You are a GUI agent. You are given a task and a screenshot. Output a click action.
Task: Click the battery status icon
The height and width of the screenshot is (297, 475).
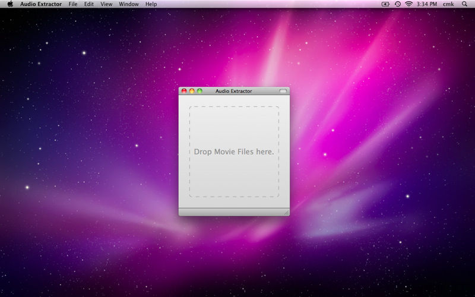[x=385, y=4]
